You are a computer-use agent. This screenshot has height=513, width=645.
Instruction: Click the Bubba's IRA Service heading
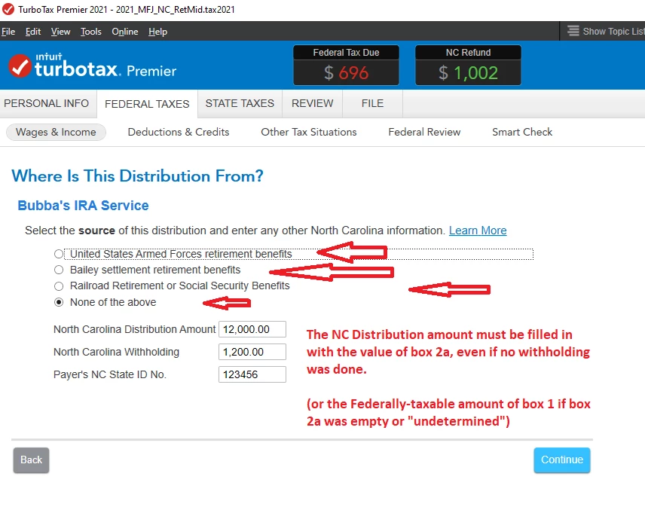pyautogui.click(x=83, y=206)
